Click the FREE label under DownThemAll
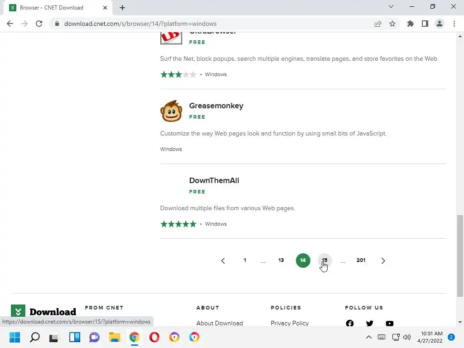The width and height of the screenshot is (464, 348). pyautogui.click(x=197, y=192)
